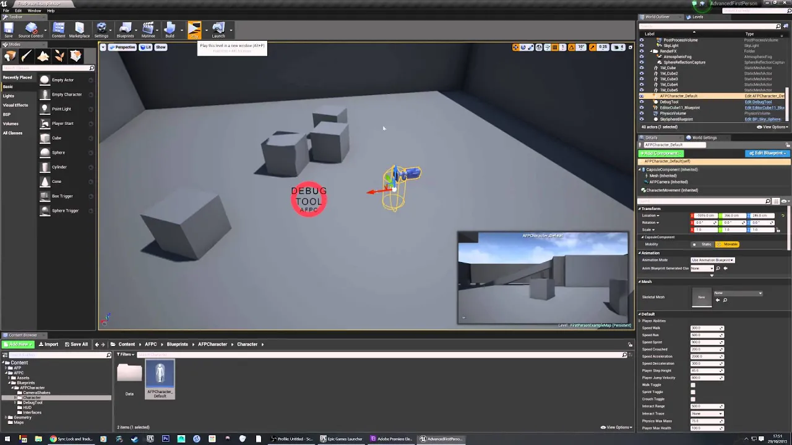This screenshot has height=445, width=792.
Task: Browse to Skeletal Mesh asset magnifier icon
Action: tap(725, 300)
